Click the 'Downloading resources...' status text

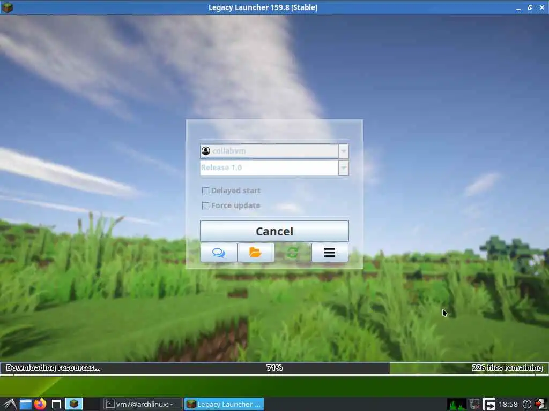click(x=53, y=368)
